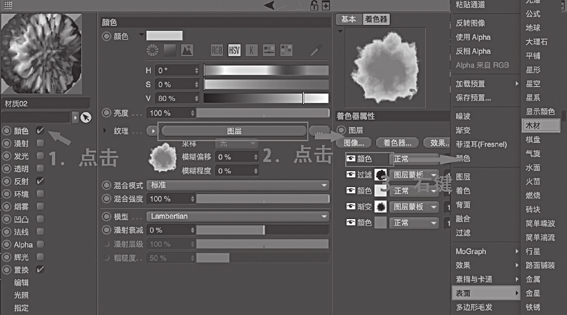Enable the 发光 channel checkbox
The image size is (567, 315).
coord(40,156)
